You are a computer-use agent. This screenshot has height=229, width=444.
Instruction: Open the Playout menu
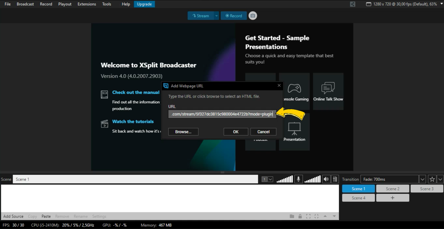point(65,4)
